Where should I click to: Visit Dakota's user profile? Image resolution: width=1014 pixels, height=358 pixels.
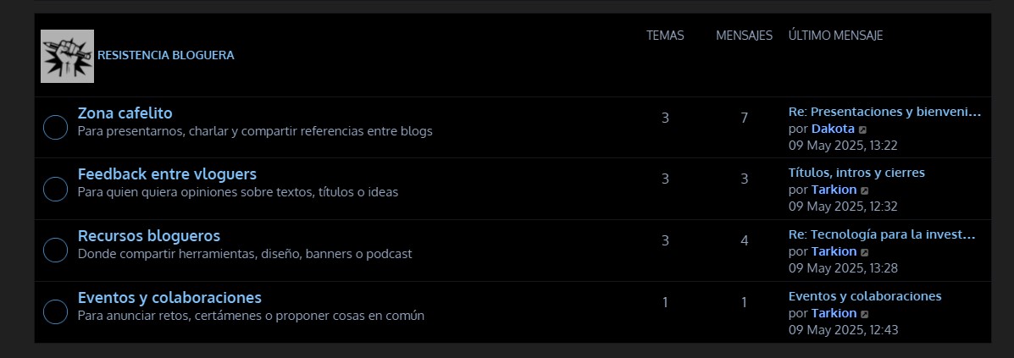coord(833,129)
